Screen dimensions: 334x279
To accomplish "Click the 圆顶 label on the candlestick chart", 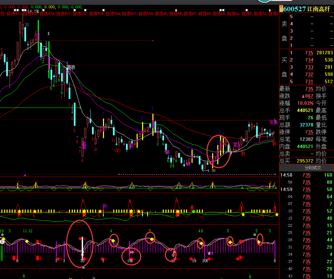I will [71, 67].
